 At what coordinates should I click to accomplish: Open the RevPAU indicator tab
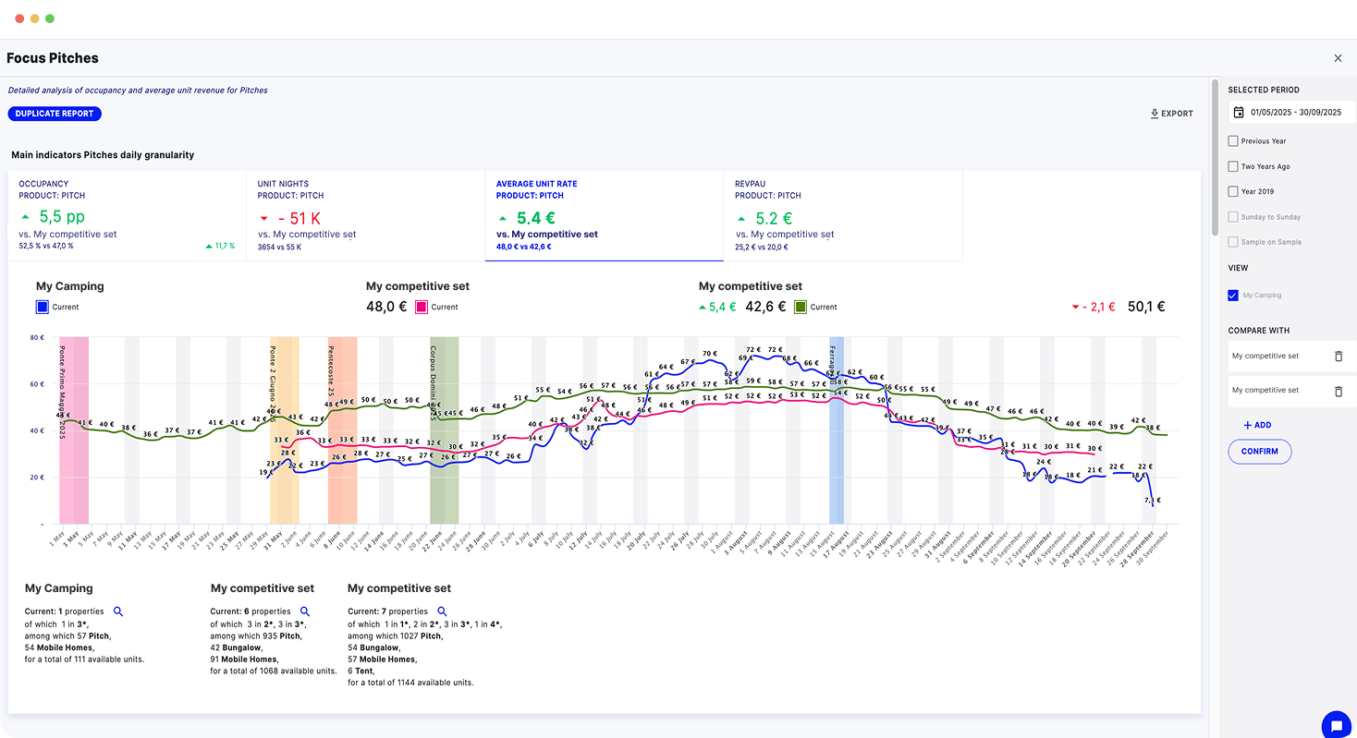842,215
